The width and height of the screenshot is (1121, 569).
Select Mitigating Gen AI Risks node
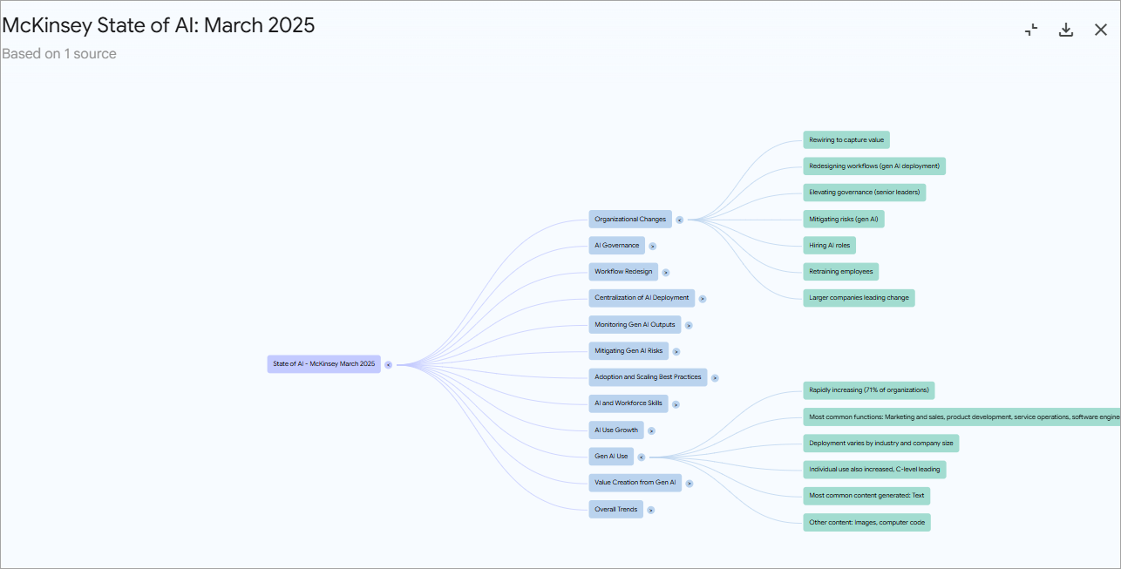[x=628, y=351]
